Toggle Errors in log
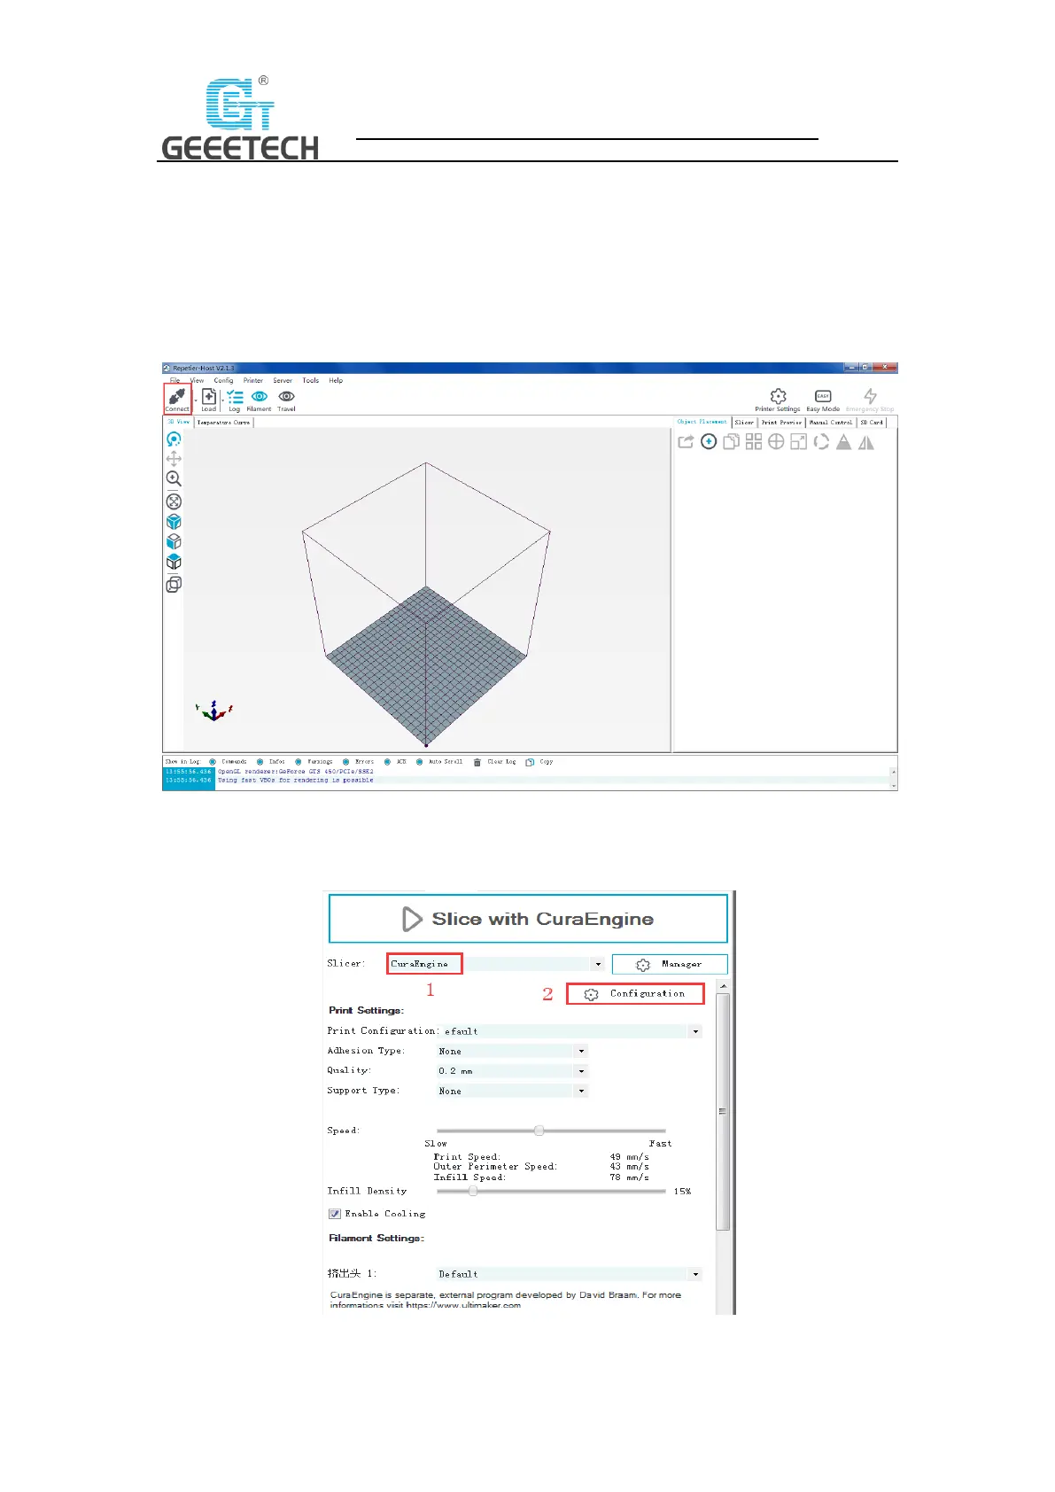Screen dimensions: 1055x1492 tap(345, 762)
